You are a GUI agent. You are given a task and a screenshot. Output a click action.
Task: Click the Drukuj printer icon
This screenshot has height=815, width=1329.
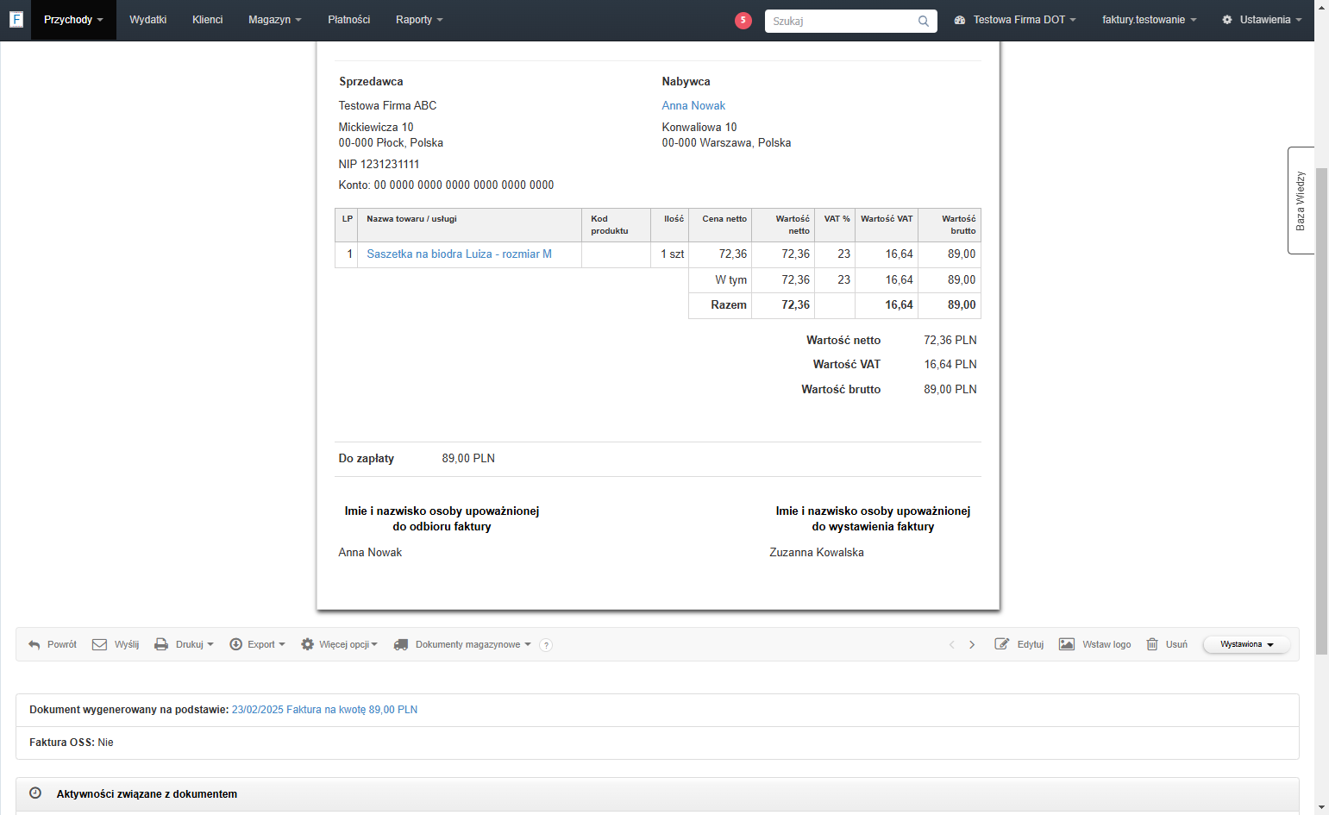[x=161, y=644]
